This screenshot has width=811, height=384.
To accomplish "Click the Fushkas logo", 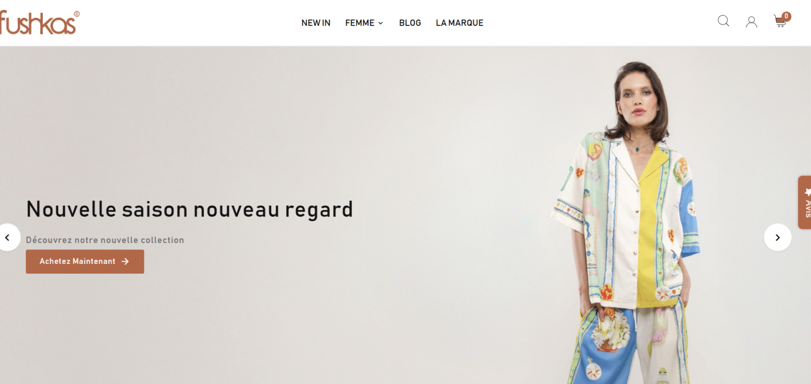I will click(39, 22).
